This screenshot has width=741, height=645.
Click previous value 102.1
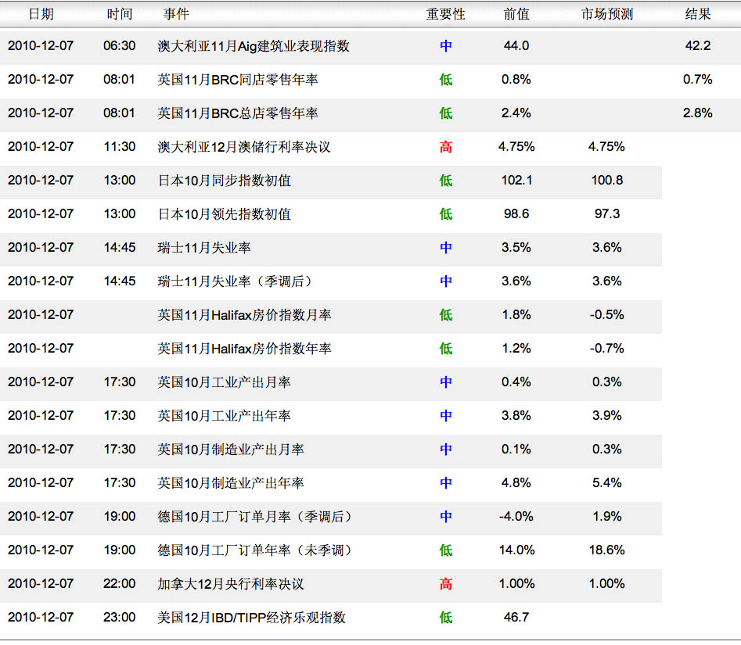pos(516,181)
